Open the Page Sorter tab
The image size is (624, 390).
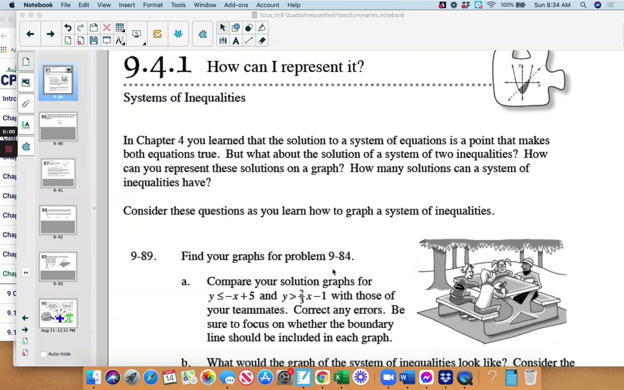[26, 62]
